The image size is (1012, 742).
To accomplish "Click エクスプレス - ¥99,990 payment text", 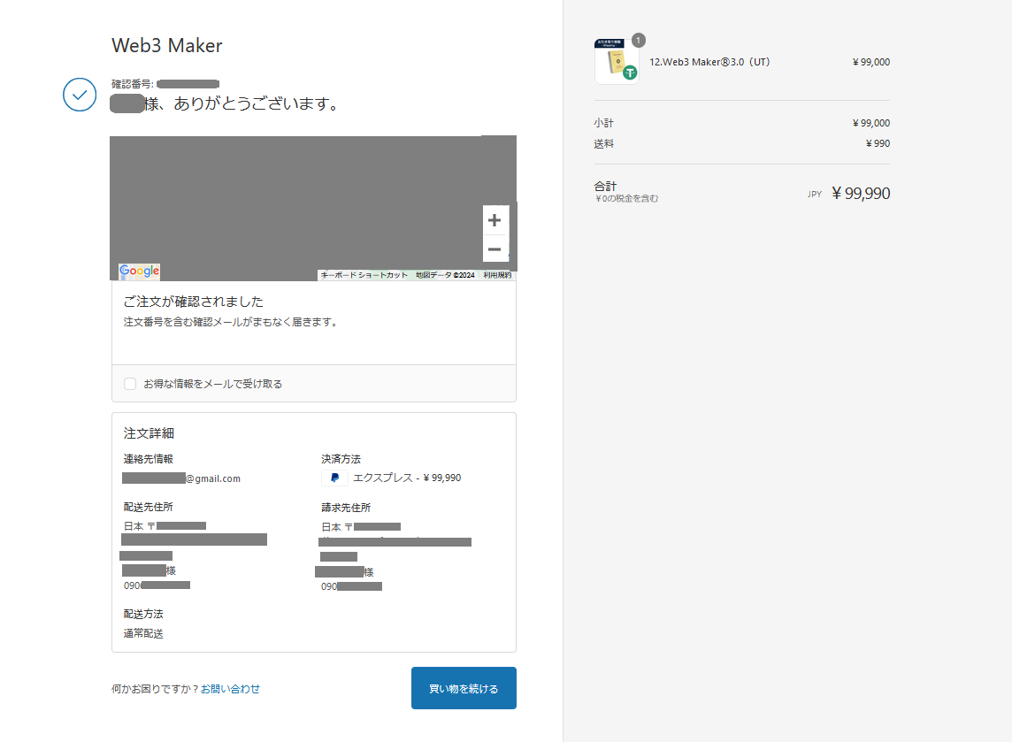I will pos(407,478).
